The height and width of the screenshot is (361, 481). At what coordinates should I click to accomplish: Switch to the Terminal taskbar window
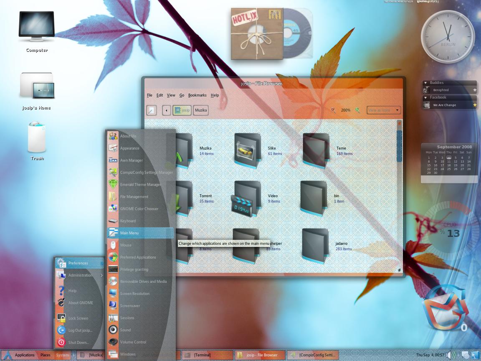tap(208, 355)
